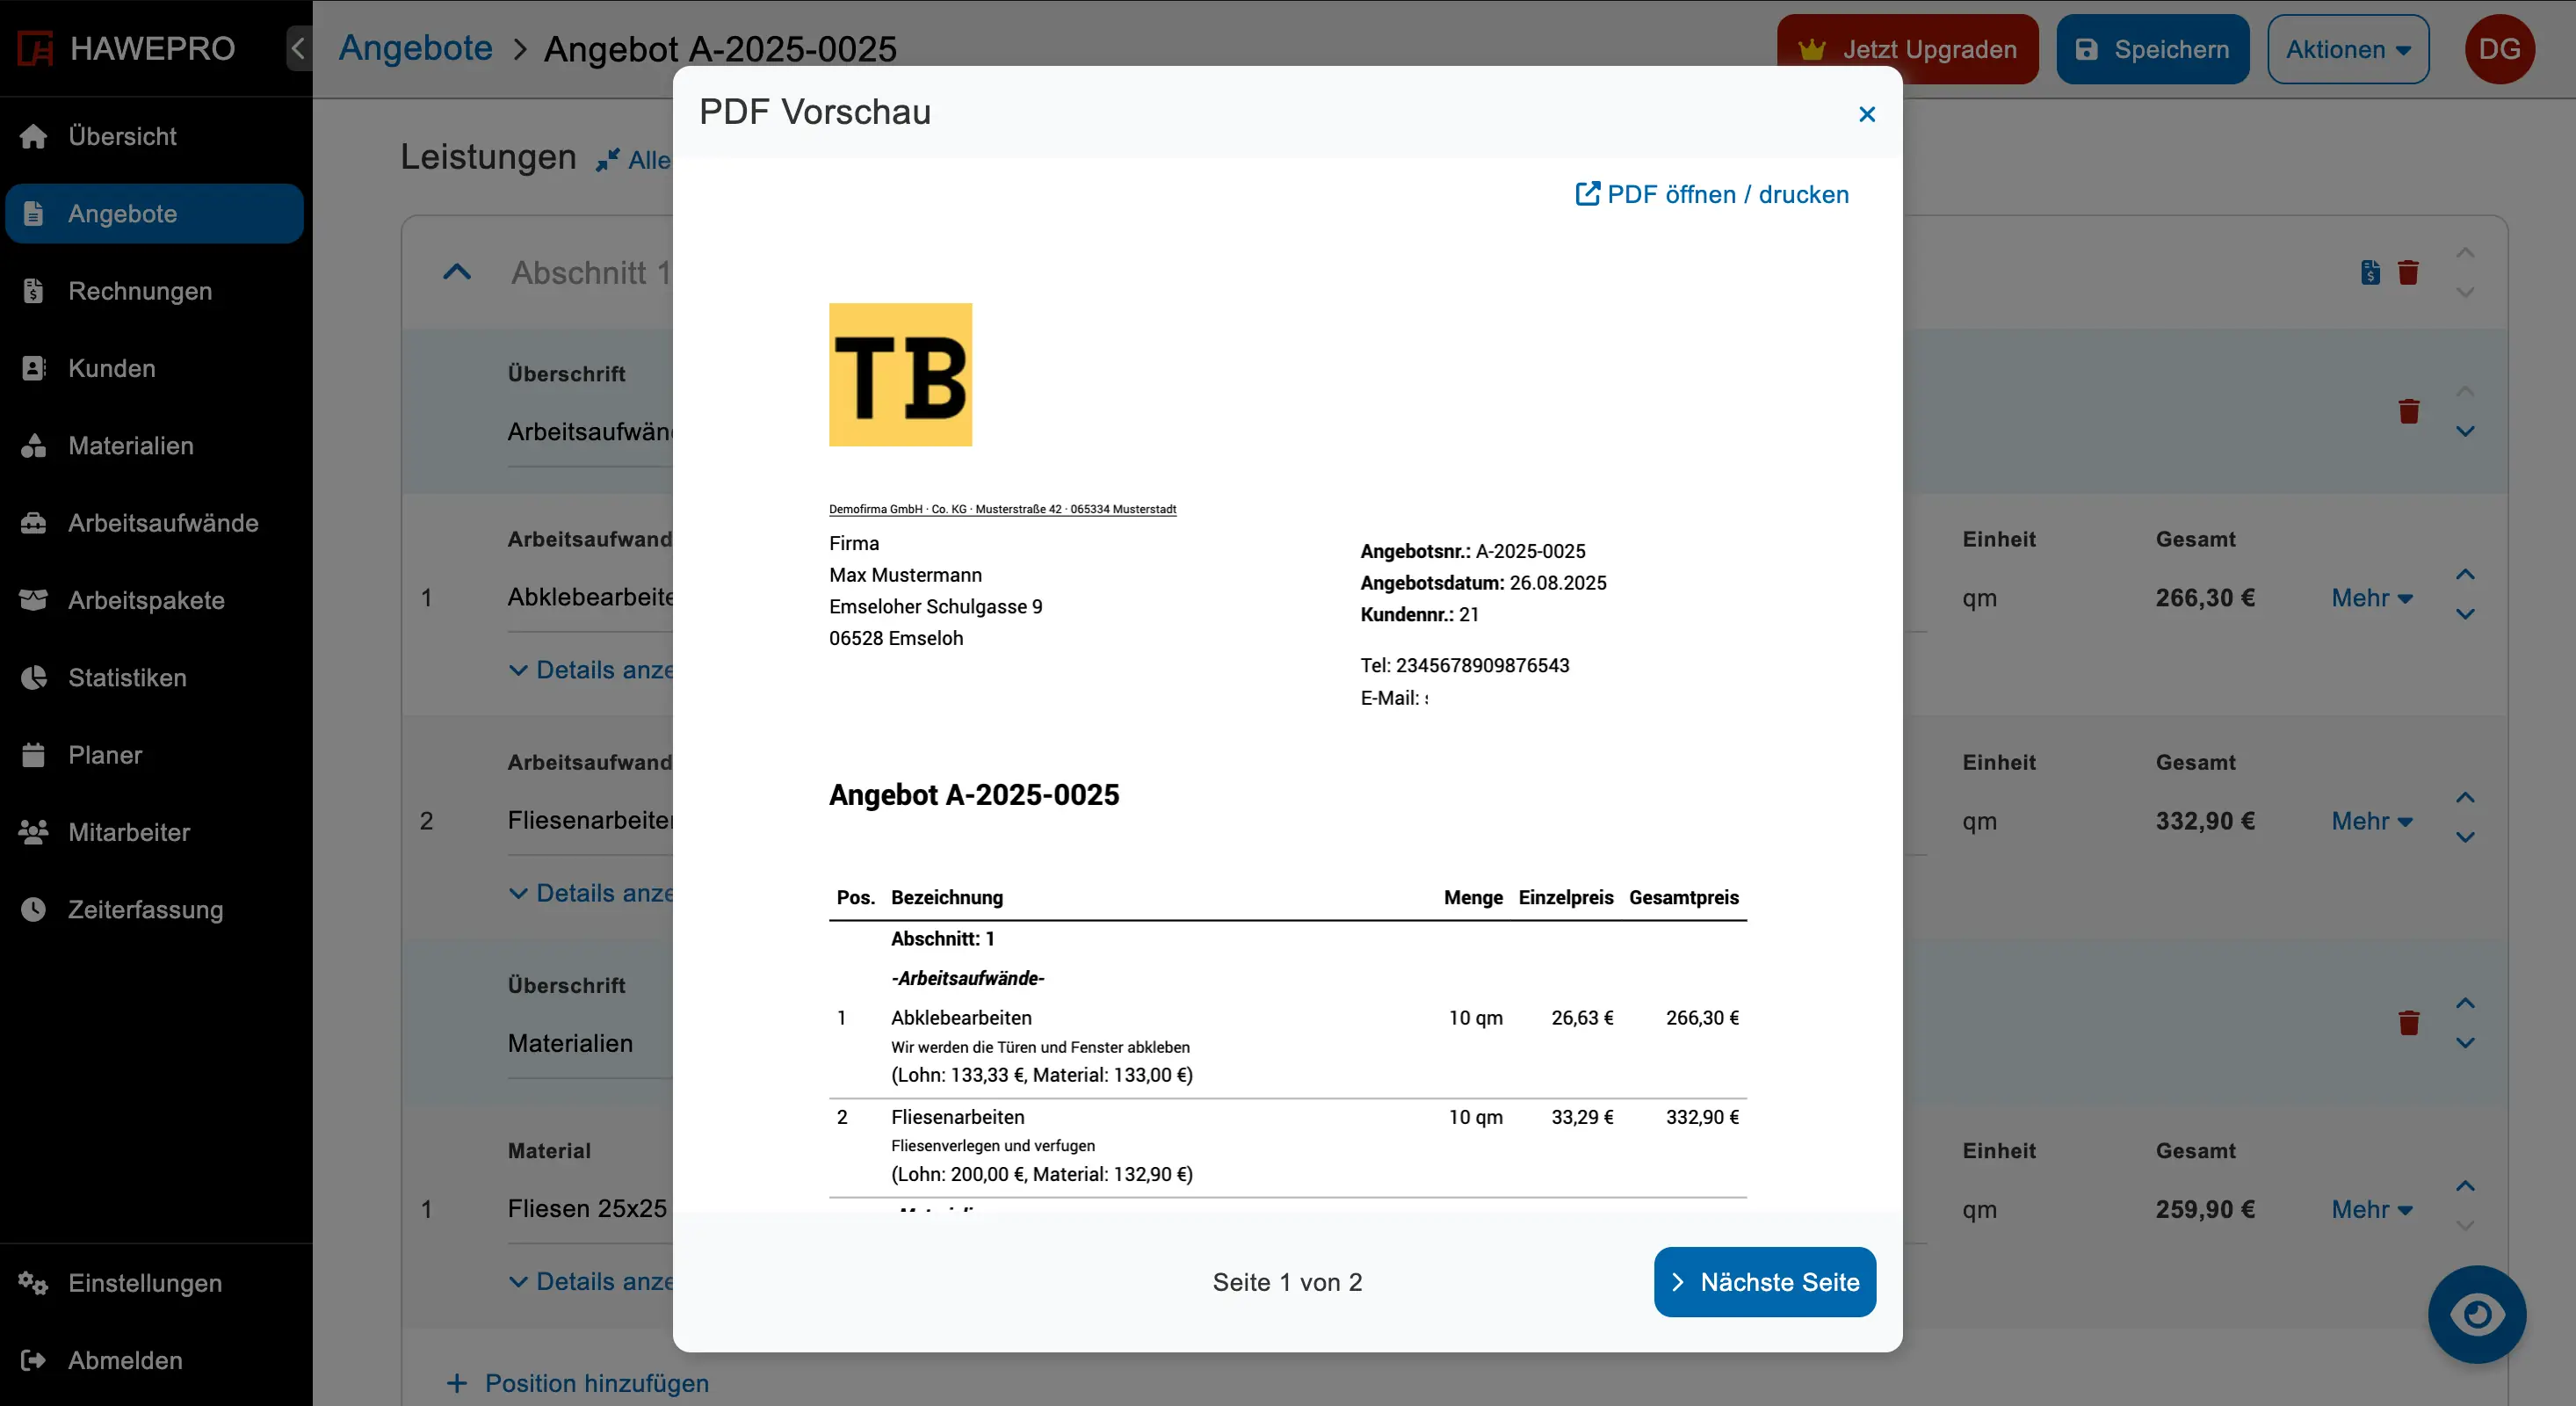The width and height of the screenshot is (2576, 1406).
Task: Move Fliesenarbeiten row down
Action: click(2465, 838)
